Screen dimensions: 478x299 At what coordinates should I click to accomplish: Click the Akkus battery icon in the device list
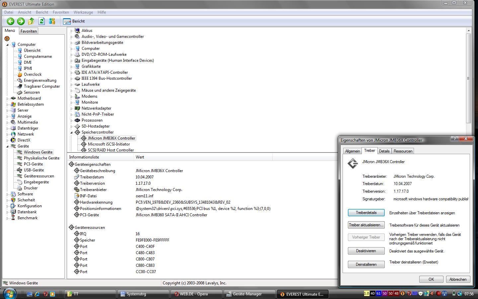pos(77,31)
